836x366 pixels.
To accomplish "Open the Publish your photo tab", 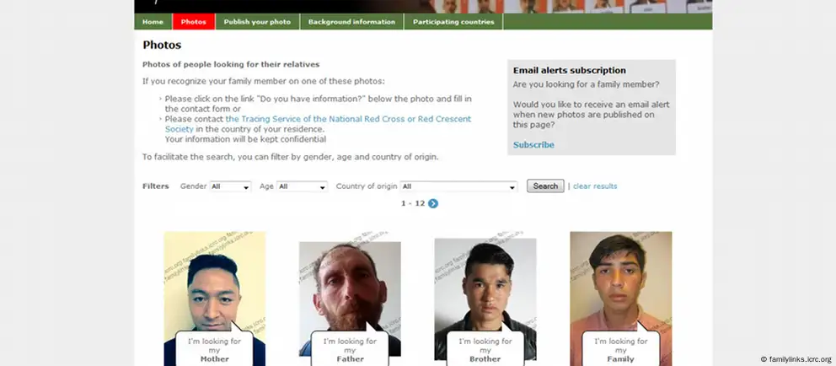I will (x=258, y=22).
